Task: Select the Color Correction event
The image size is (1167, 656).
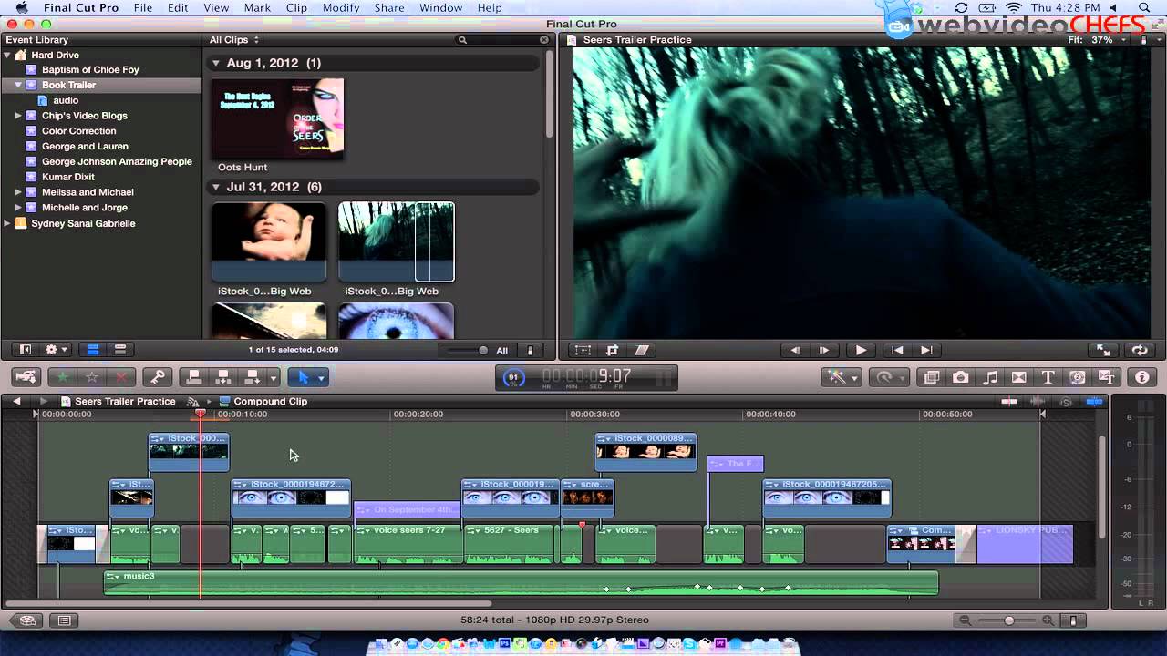Action: [78, 131]
